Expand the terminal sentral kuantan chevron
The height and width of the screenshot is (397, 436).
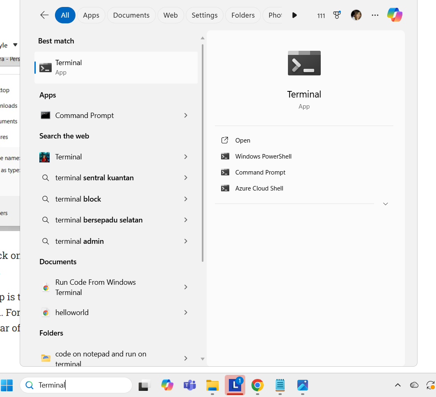(x=186, y=178)
